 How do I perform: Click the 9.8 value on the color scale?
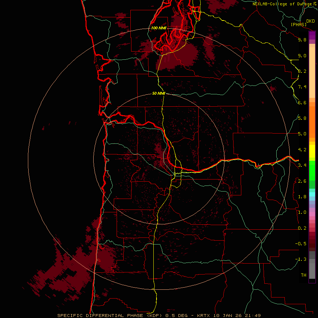[x=302, y=40]
